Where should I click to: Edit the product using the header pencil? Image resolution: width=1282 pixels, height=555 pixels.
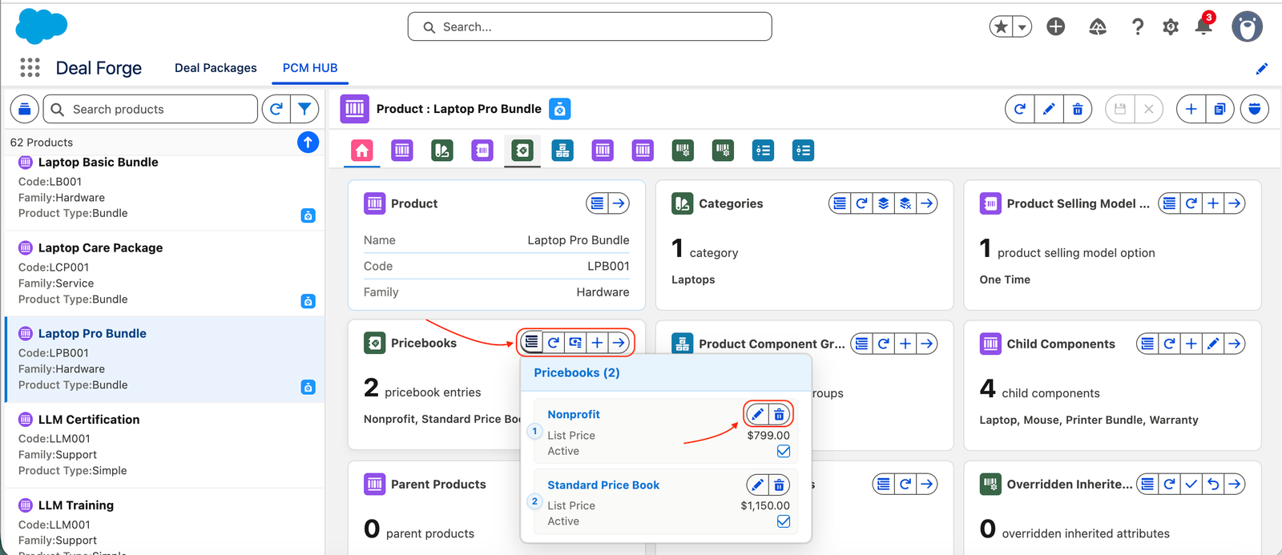click(1049, 109)
